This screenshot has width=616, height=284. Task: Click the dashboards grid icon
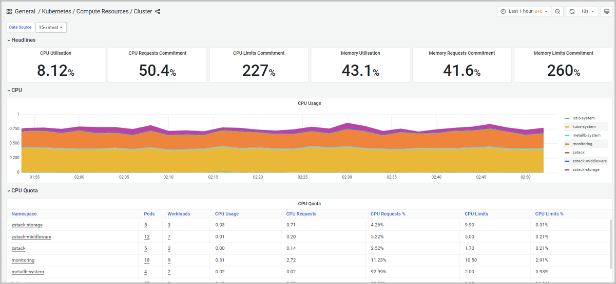click(x=9, y=11)
